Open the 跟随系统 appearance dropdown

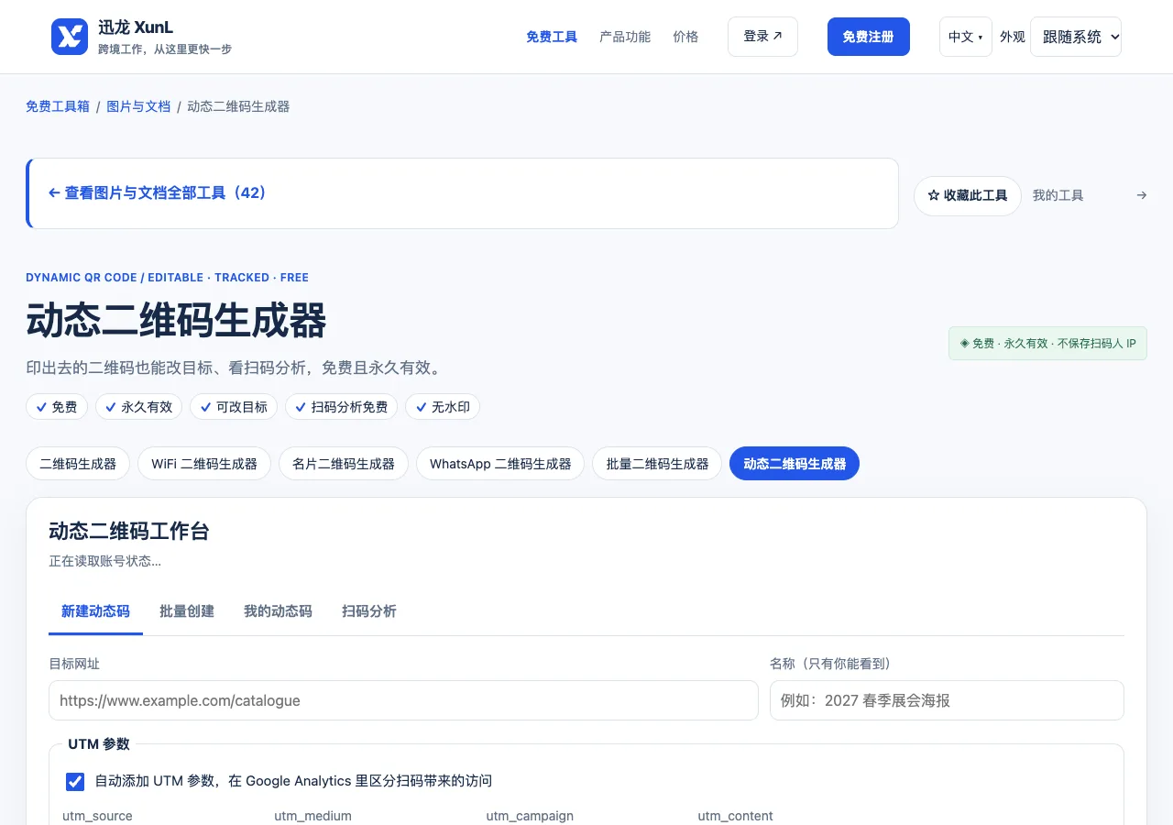coord(1076,37)
